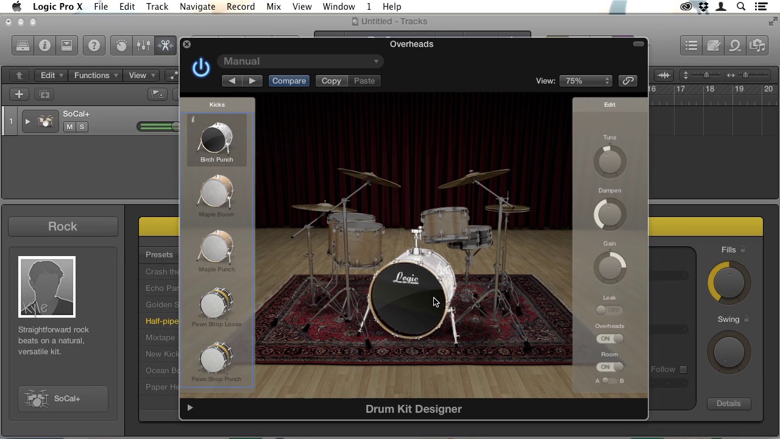Expand the plugin bottom disclosure triangle
Viewport: 780px width, 439px height.
point(190,408)
